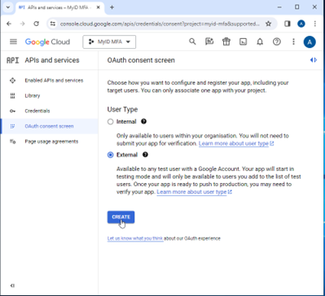The height and width of the screenshot is (296, 325).
Task: Open the browser side panel
Action: 288,24
